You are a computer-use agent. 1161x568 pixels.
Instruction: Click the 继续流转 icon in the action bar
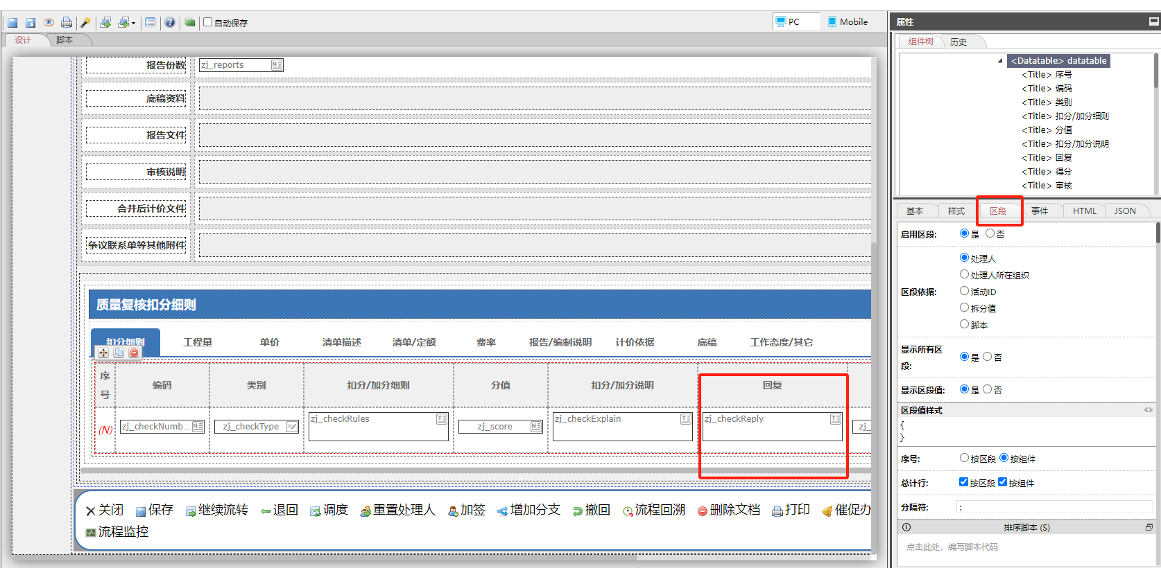tap(191, 511)
